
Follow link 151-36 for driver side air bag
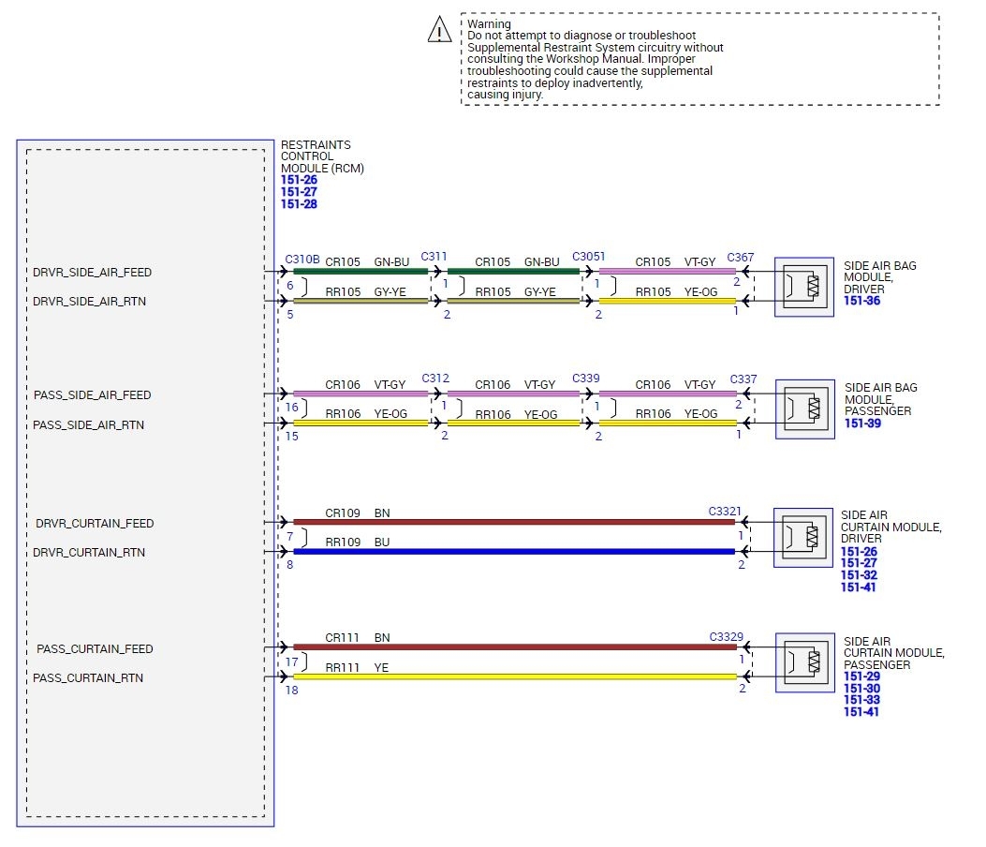coord(862,301)
